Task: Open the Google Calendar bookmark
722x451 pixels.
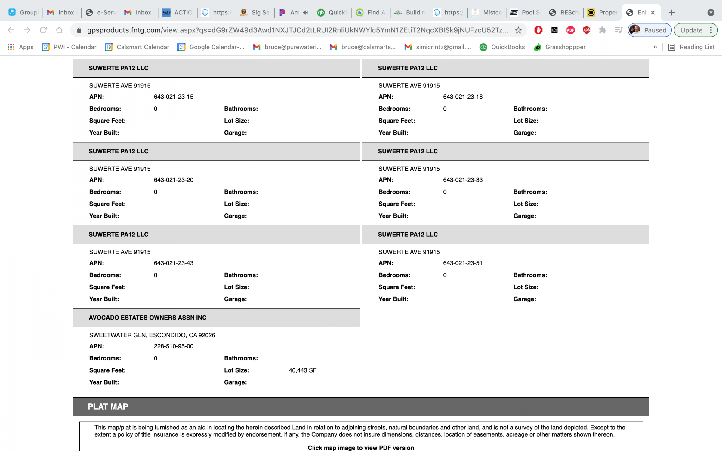Action: [x=211, y=47]
